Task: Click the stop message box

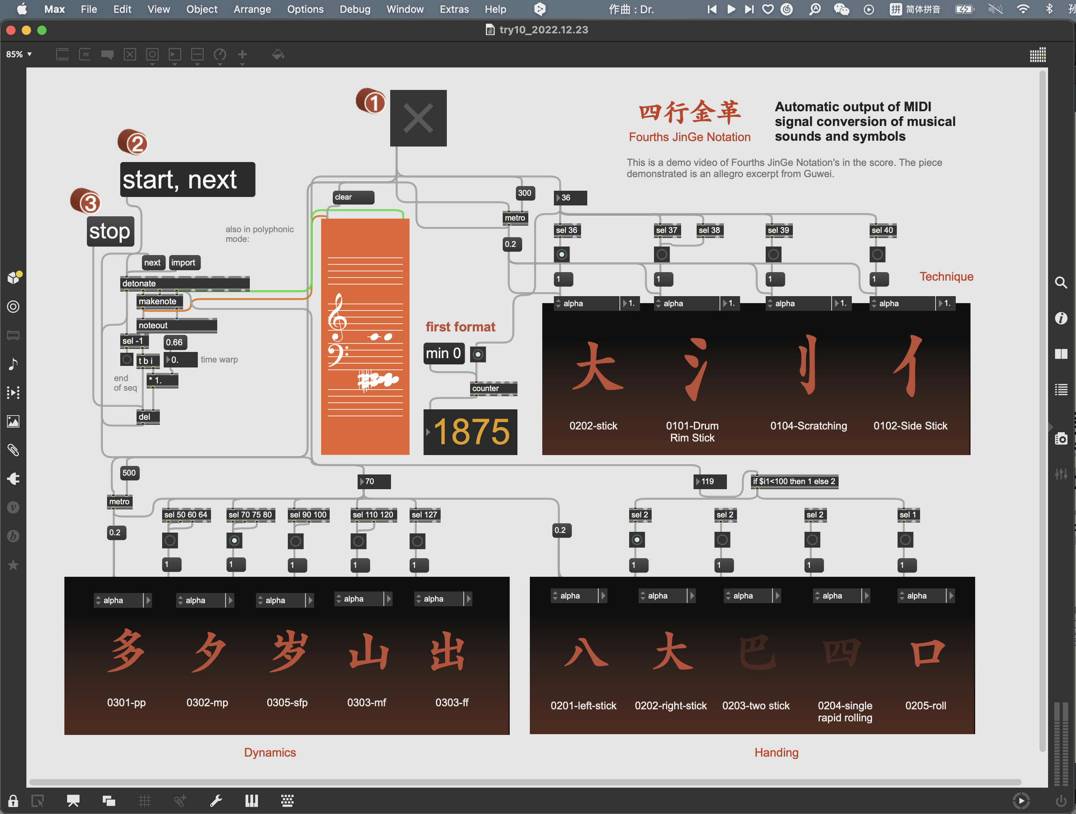Action: [111, 231]
